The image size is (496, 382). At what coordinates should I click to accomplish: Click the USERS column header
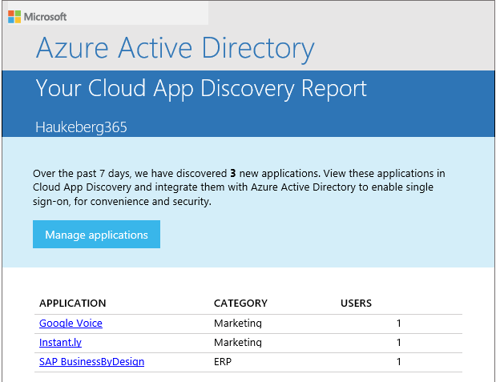pos(356,304)
